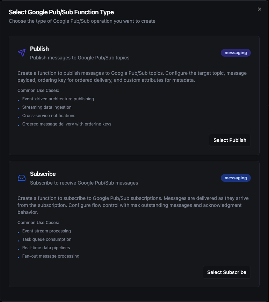The height and width of the screenshot is (302, 269).
Task: Close the function type dialog
Action: pos(260,9)
